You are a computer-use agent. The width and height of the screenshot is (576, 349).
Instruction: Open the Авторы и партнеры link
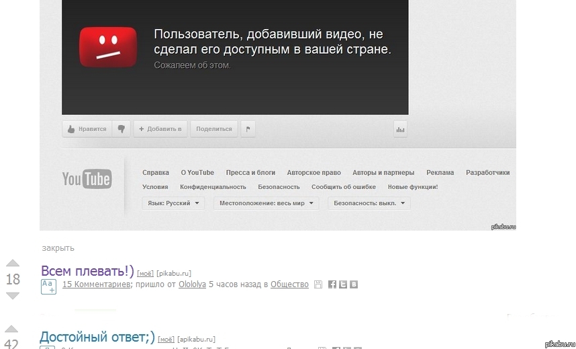(x=383, y=173)
